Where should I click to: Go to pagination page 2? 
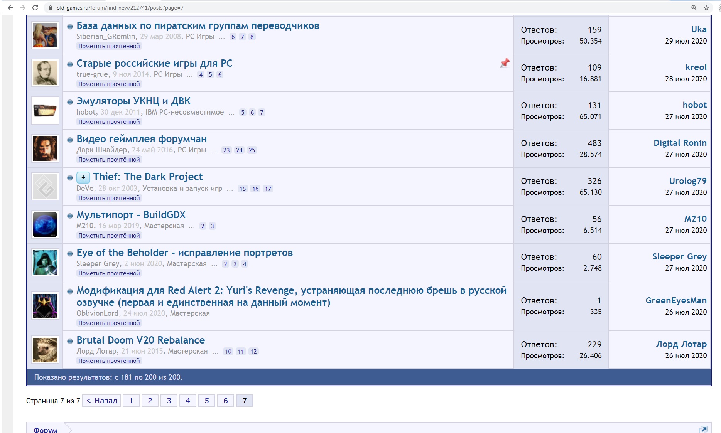pos(150,401)
